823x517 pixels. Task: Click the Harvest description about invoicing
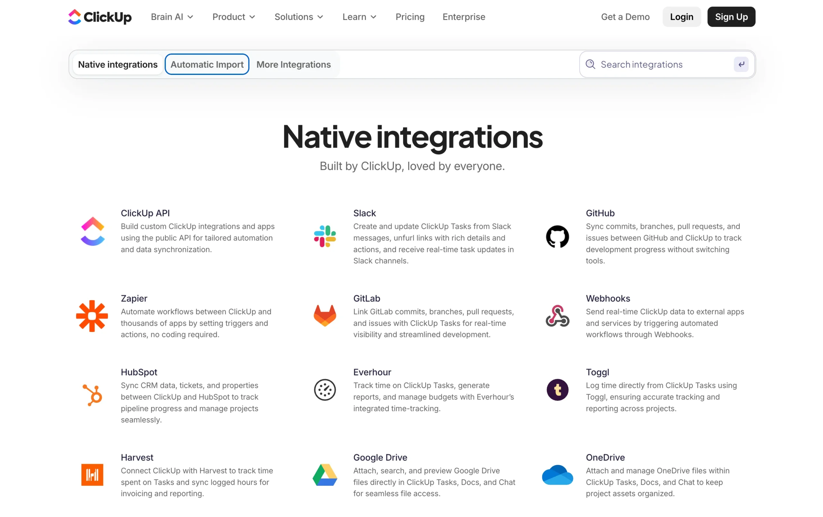click(x=197, y=482)
